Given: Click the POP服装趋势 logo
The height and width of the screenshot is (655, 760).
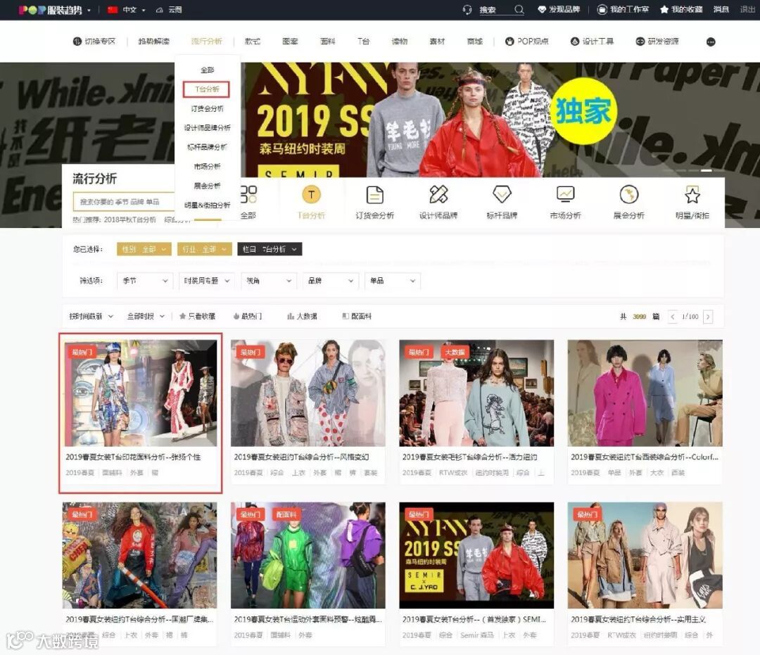Looking at the screenshot, I should 51,10.
